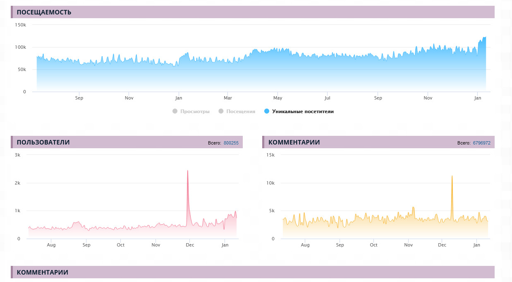The width and height of the screenshot is (512, 282).
Task: Toggle the Уникальные посетители legend label
Action: (303, 111)
